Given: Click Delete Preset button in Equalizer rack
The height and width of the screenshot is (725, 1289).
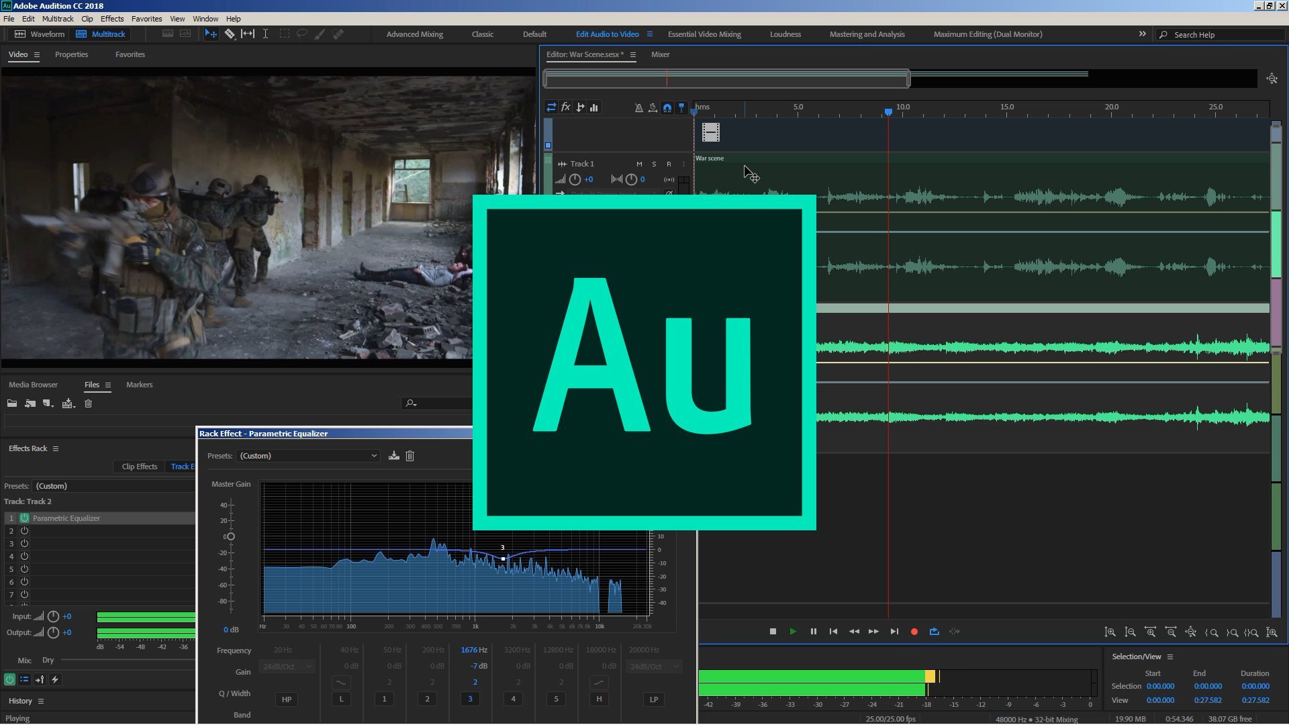Looking at the screenshot, I should (x=409, y=455).
